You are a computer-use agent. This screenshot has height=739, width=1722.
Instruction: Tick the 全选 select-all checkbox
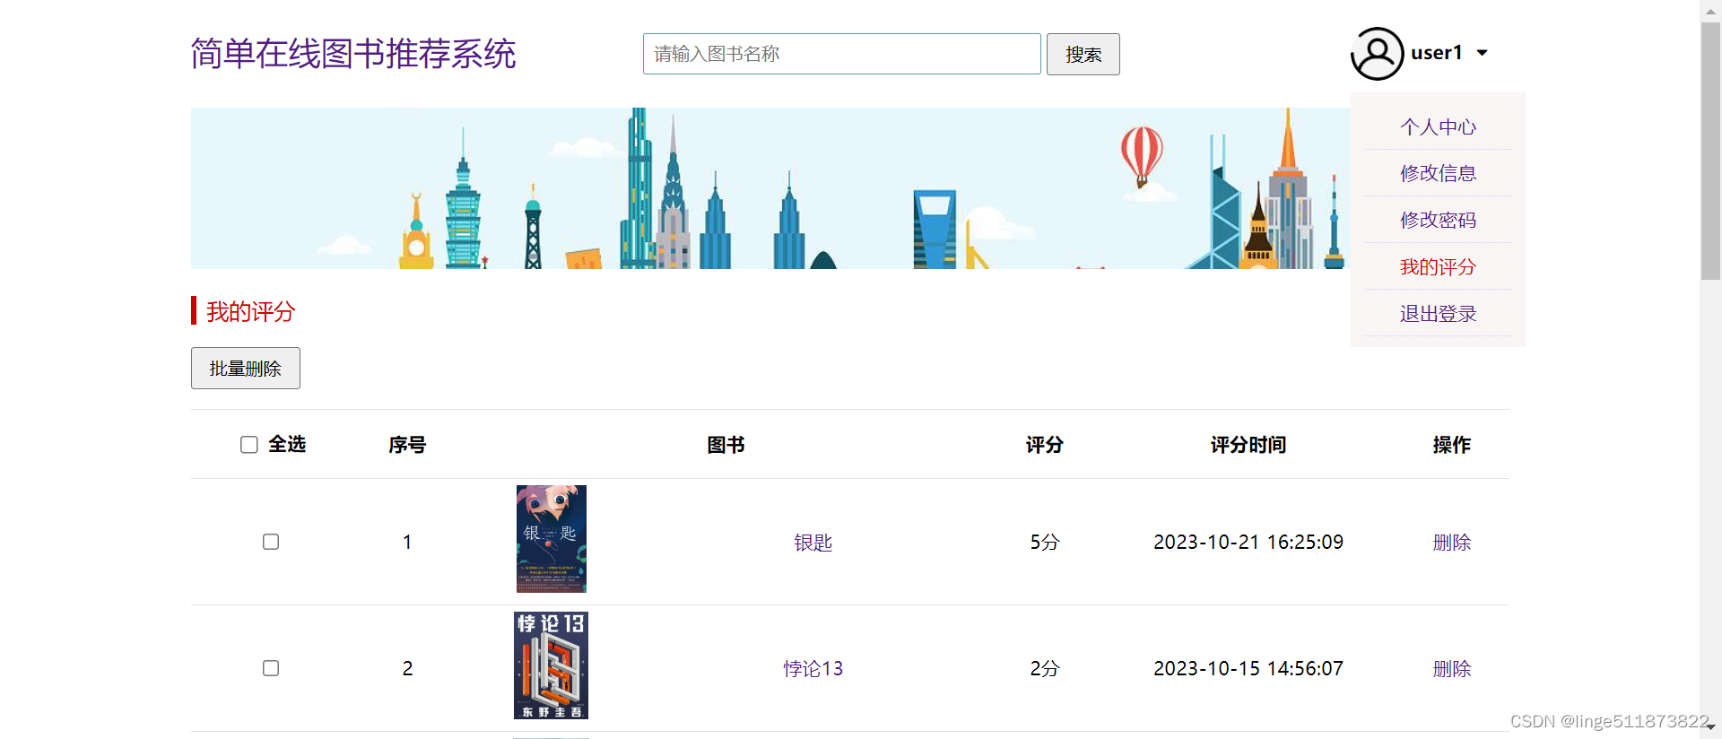click(x=249, y=445)
